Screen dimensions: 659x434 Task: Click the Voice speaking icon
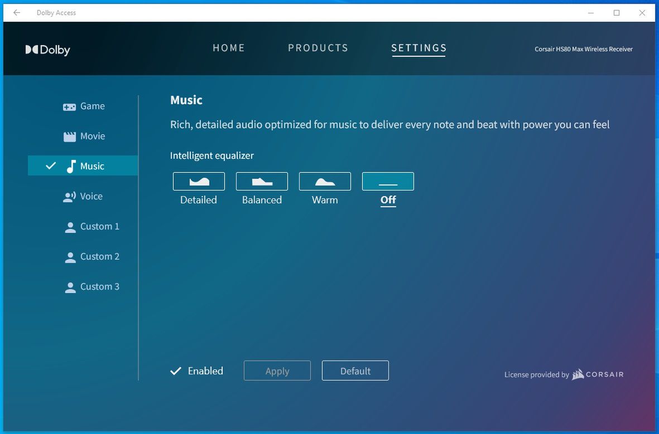coord(69,197)
